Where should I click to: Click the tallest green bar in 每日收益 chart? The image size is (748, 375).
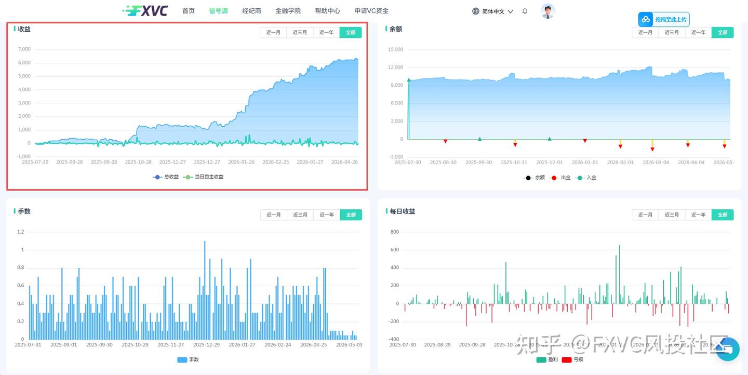(x=619, y=274)
